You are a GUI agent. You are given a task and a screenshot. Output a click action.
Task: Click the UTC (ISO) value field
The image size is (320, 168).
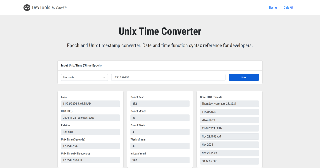click(x=90, y=118)
